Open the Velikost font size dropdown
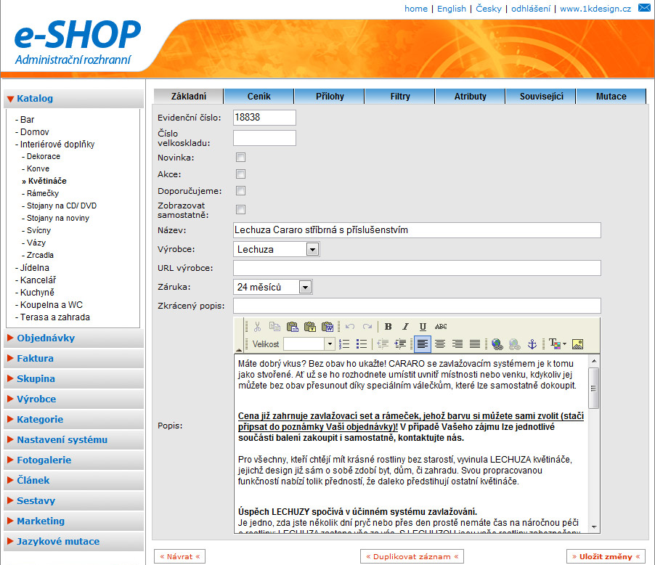The image size is (655, 565). (309, 344)
